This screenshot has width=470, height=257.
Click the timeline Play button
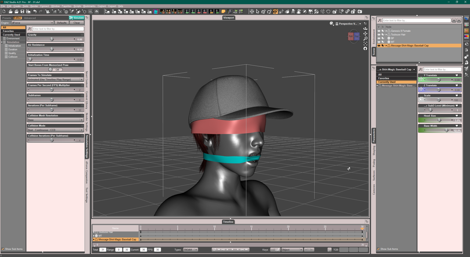[232, 250]
